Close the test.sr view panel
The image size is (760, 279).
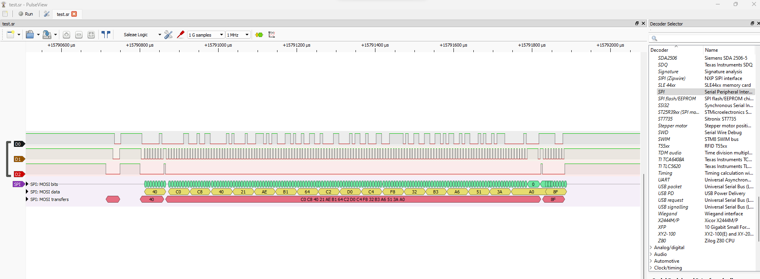tap(643, 23)
